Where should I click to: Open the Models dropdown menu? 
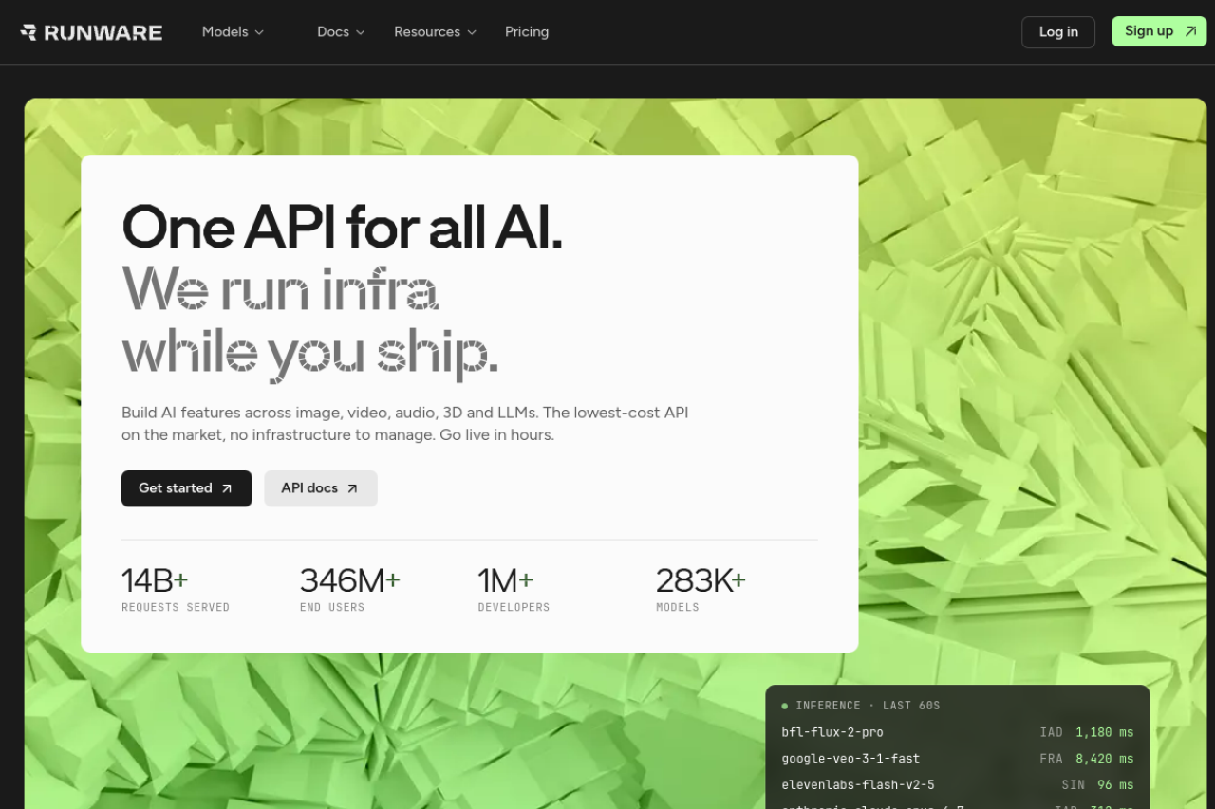coord(233,31)
